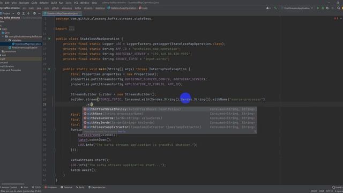Image resolution: width=343 pixels, height=193 pixels.
Task: Click Expand All in the Project panel
Action: tap(24, 13)
